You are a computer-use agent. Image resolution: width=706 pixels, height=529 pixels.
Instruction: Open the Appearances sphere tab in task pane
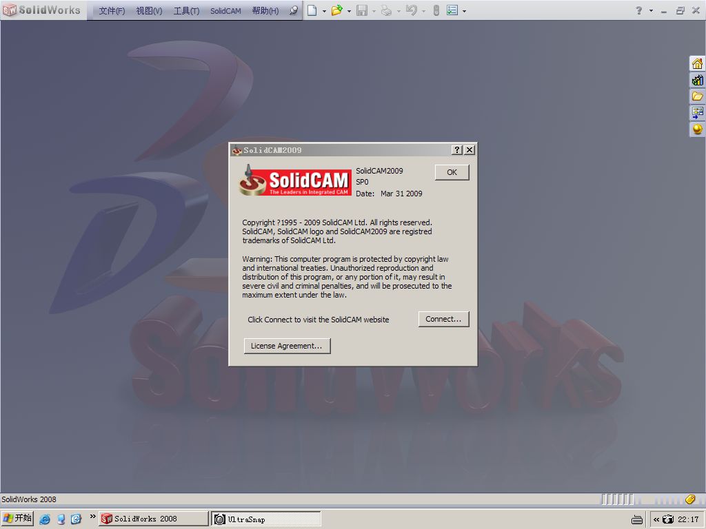698,129
